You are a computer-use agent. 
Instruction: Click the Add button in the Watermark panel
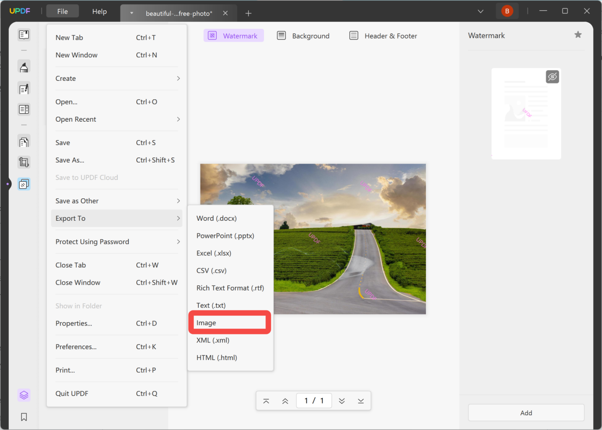pos(526,413)
